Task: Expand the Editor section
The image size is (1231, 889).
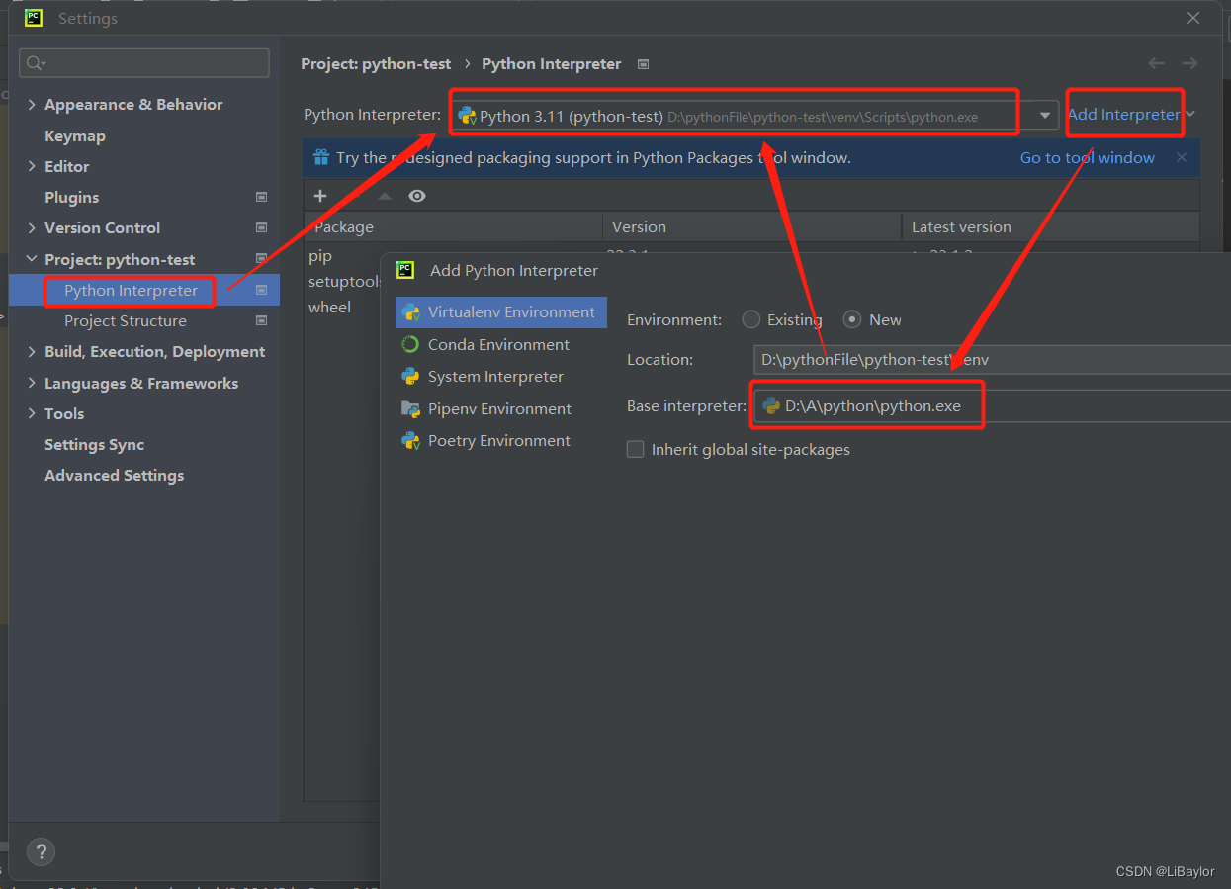Action: point(32,166)
